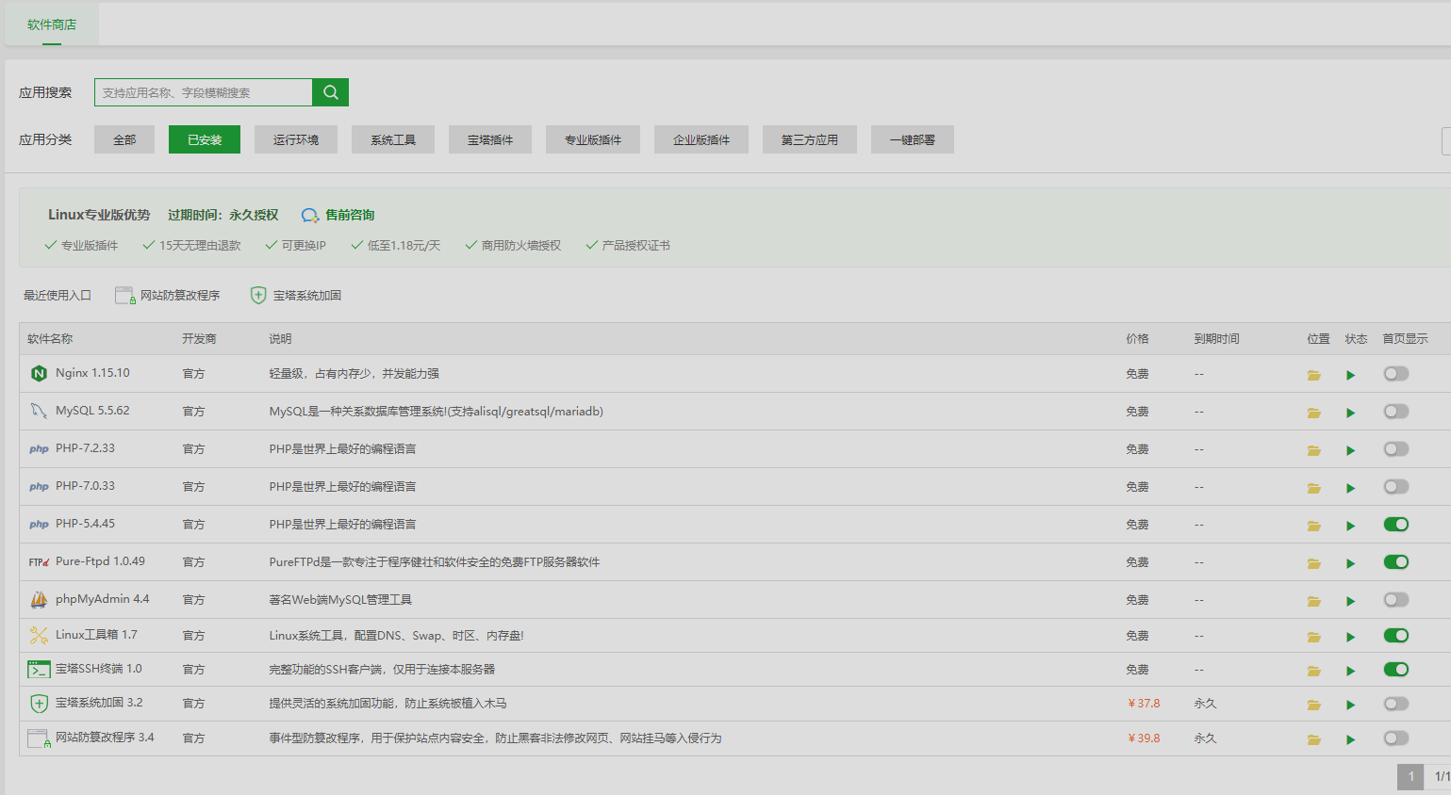Switch to the 软件商店 tab
This screenshot has height=795, width=1451.
pyautogui.click(x=52, y=24)
